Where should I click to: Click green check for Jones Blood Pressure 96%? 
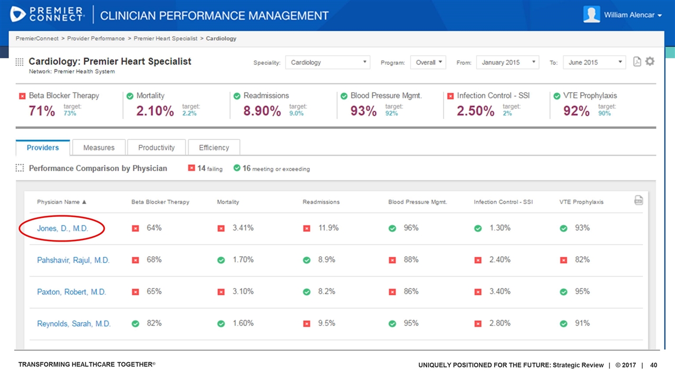pyautogui.click(x=392, y=228)
